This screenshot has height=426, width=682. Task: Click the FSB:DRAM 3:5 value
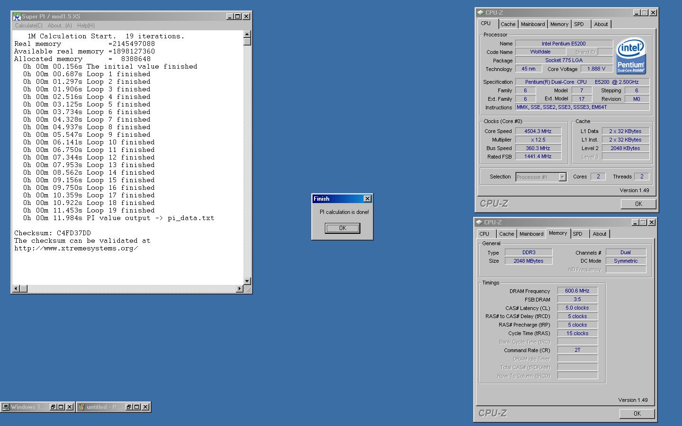pyautogui.click(x=577, y=299)
